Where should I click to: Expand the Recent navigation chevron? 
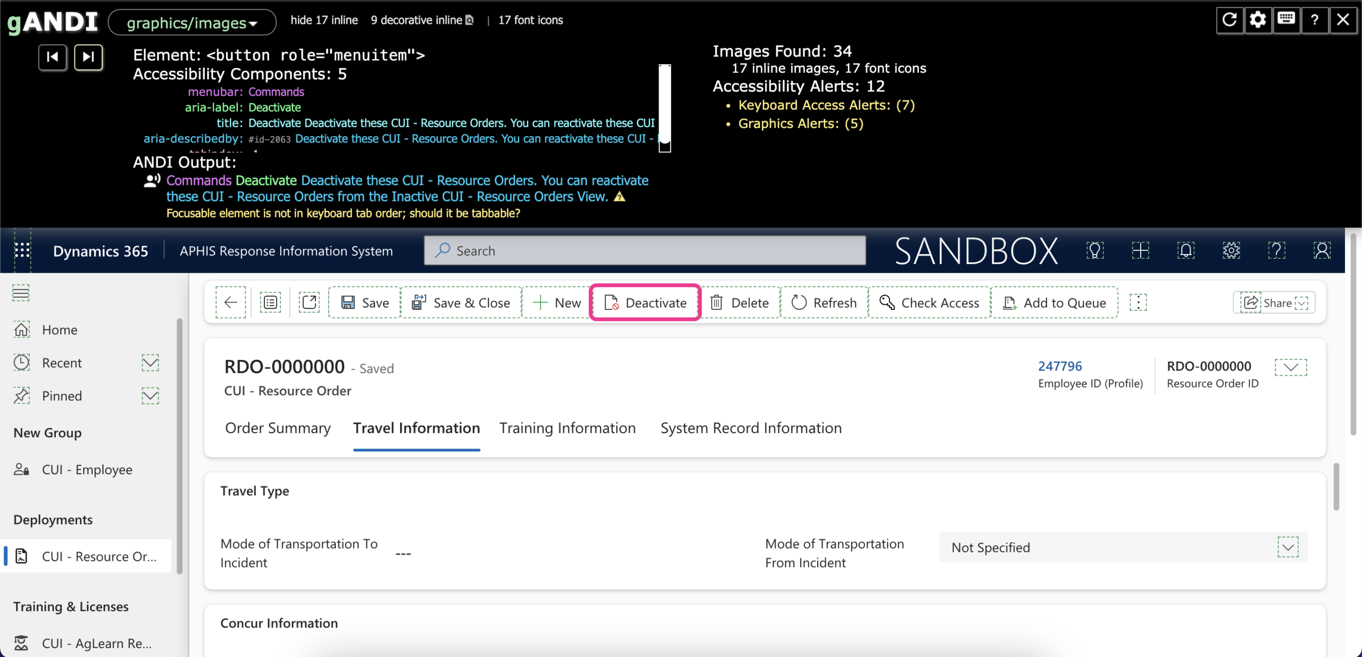(150, 363)
